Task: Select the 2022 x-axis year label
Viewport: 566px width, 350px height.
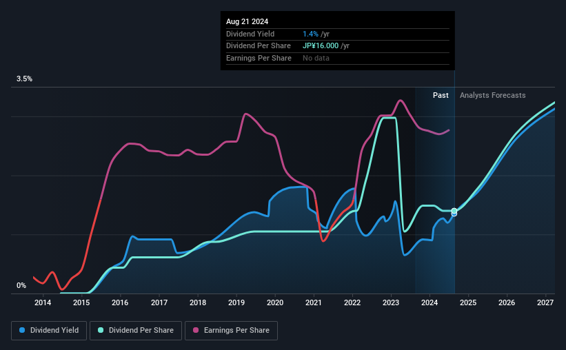Action: (x=352, y=302)
